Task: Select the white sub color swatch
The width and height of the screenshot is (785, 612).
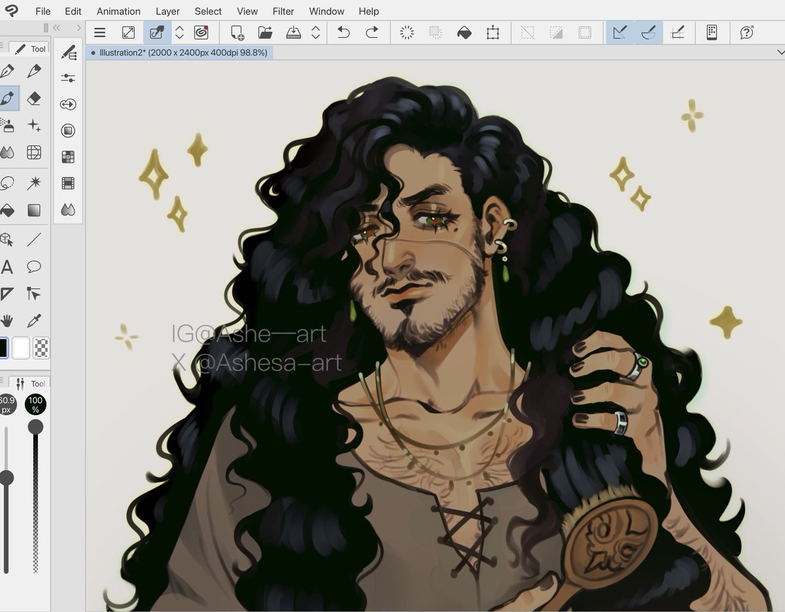Action: coord(21,348)
